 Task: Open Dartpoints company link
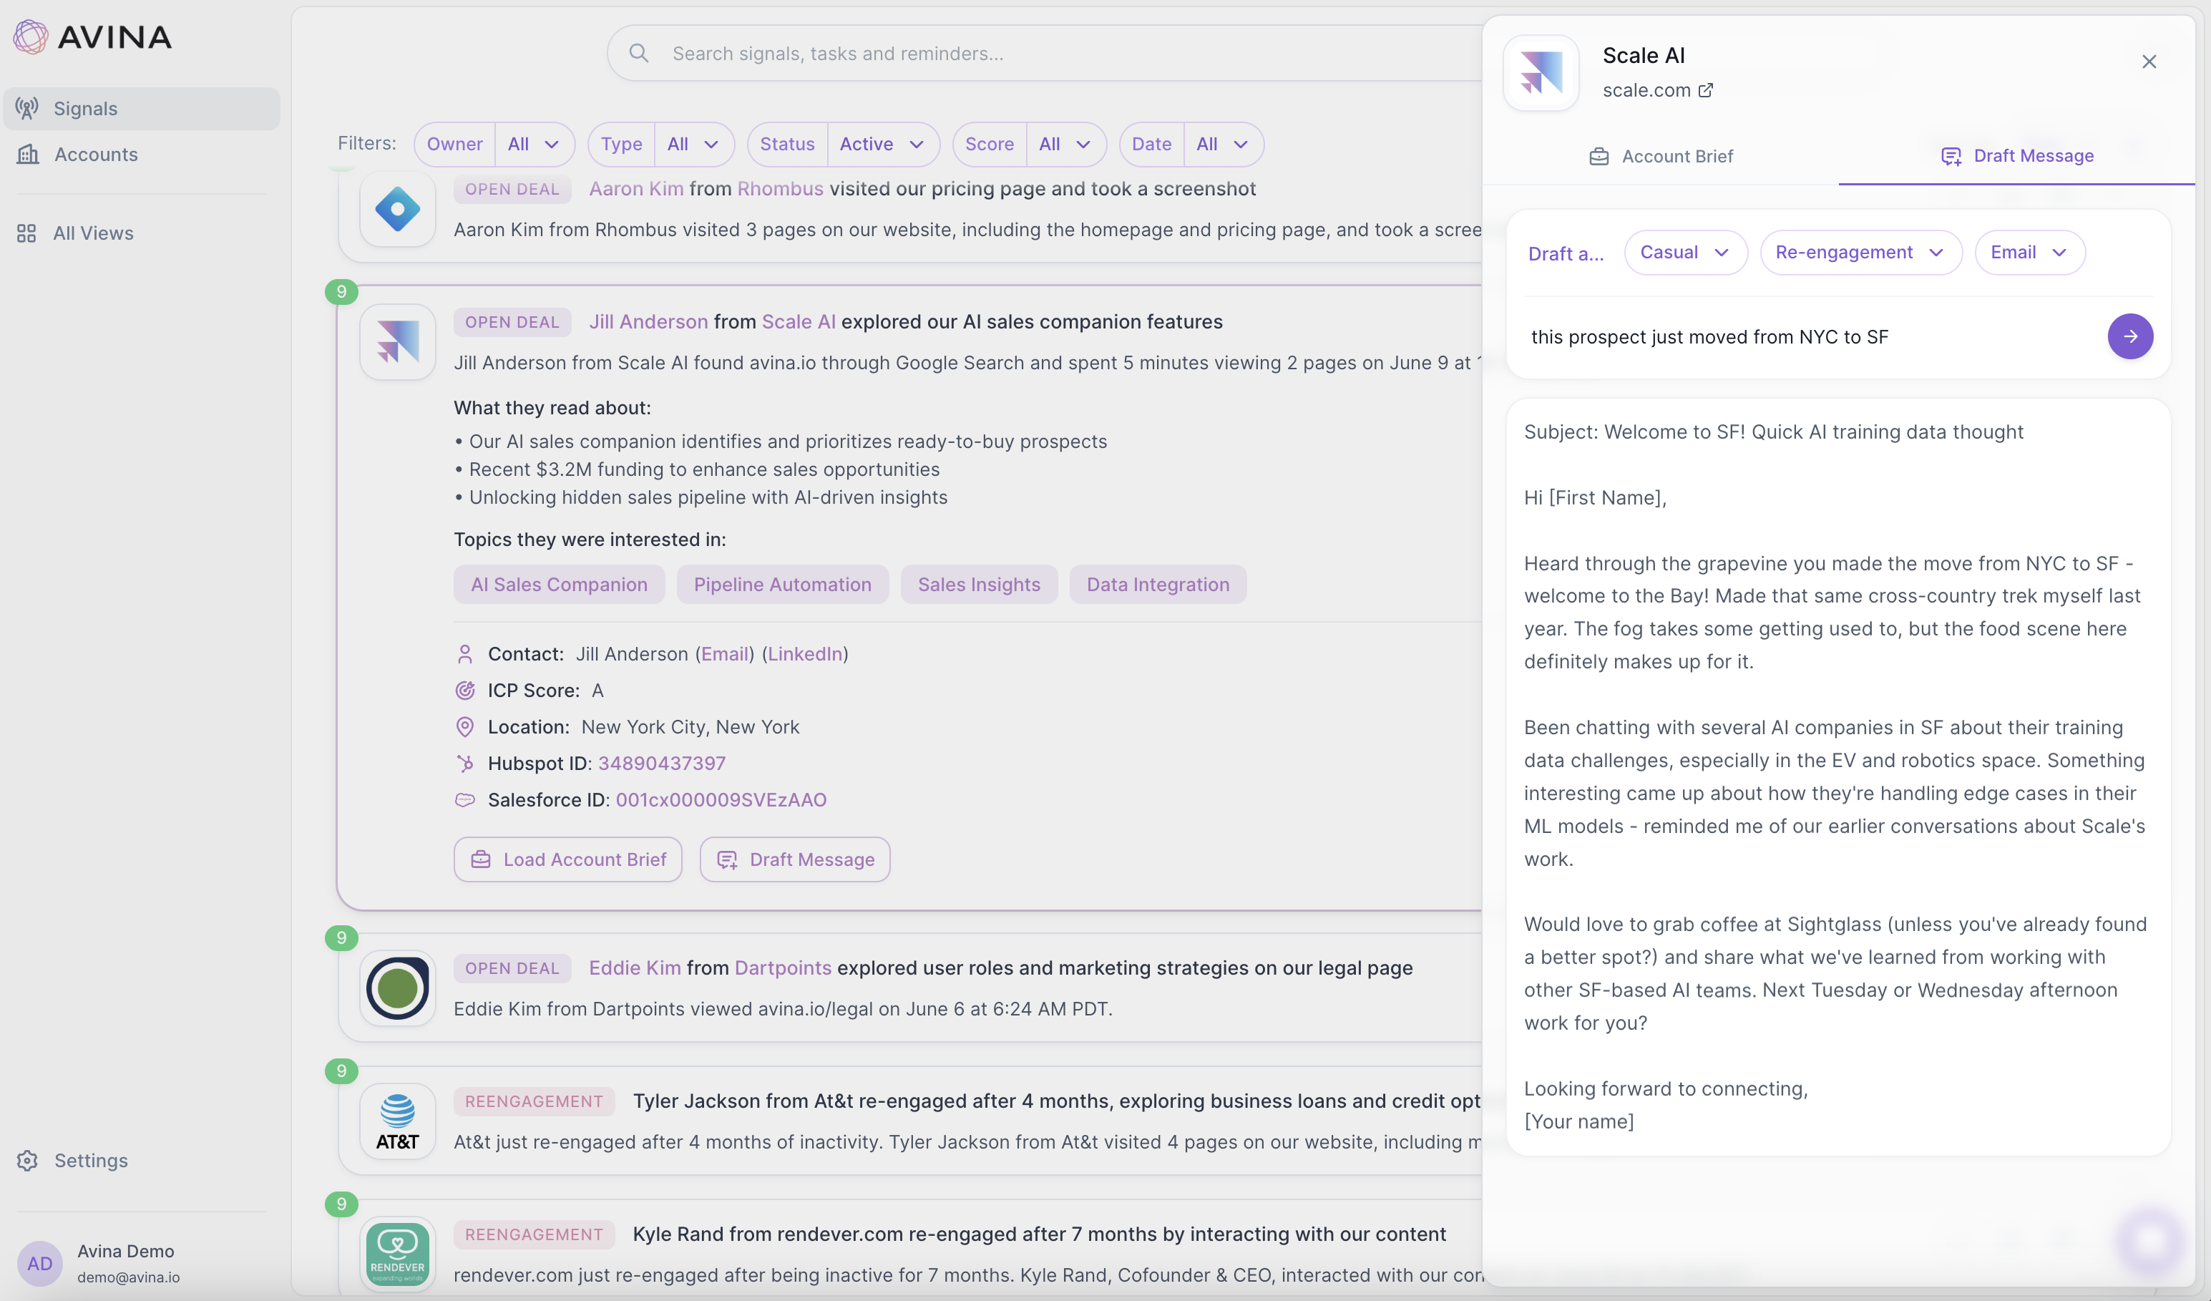coord(783,968)
